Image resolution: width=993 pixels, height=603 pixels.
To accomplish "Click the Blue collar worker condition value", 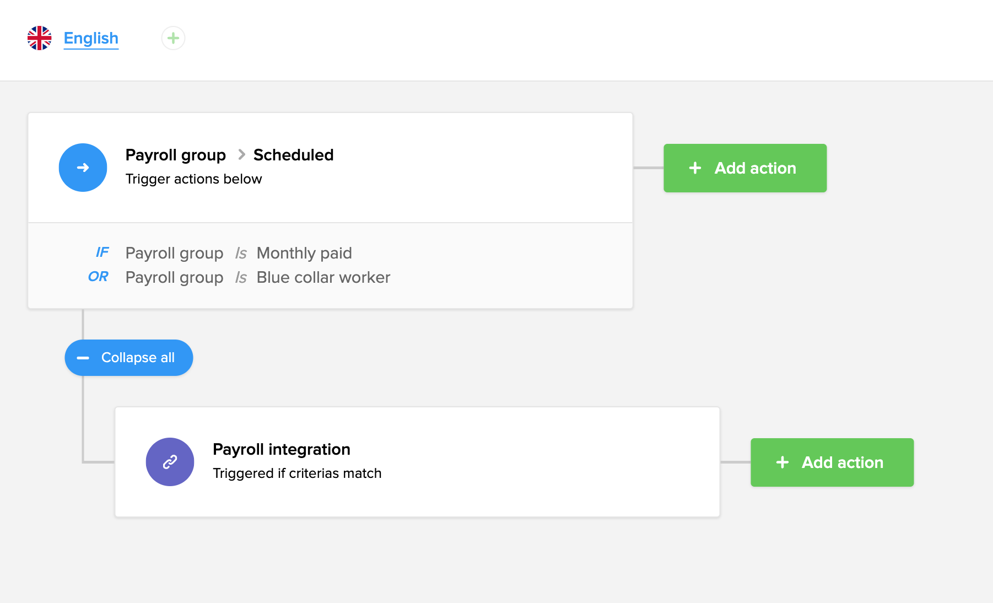I will tap(323, 277).
